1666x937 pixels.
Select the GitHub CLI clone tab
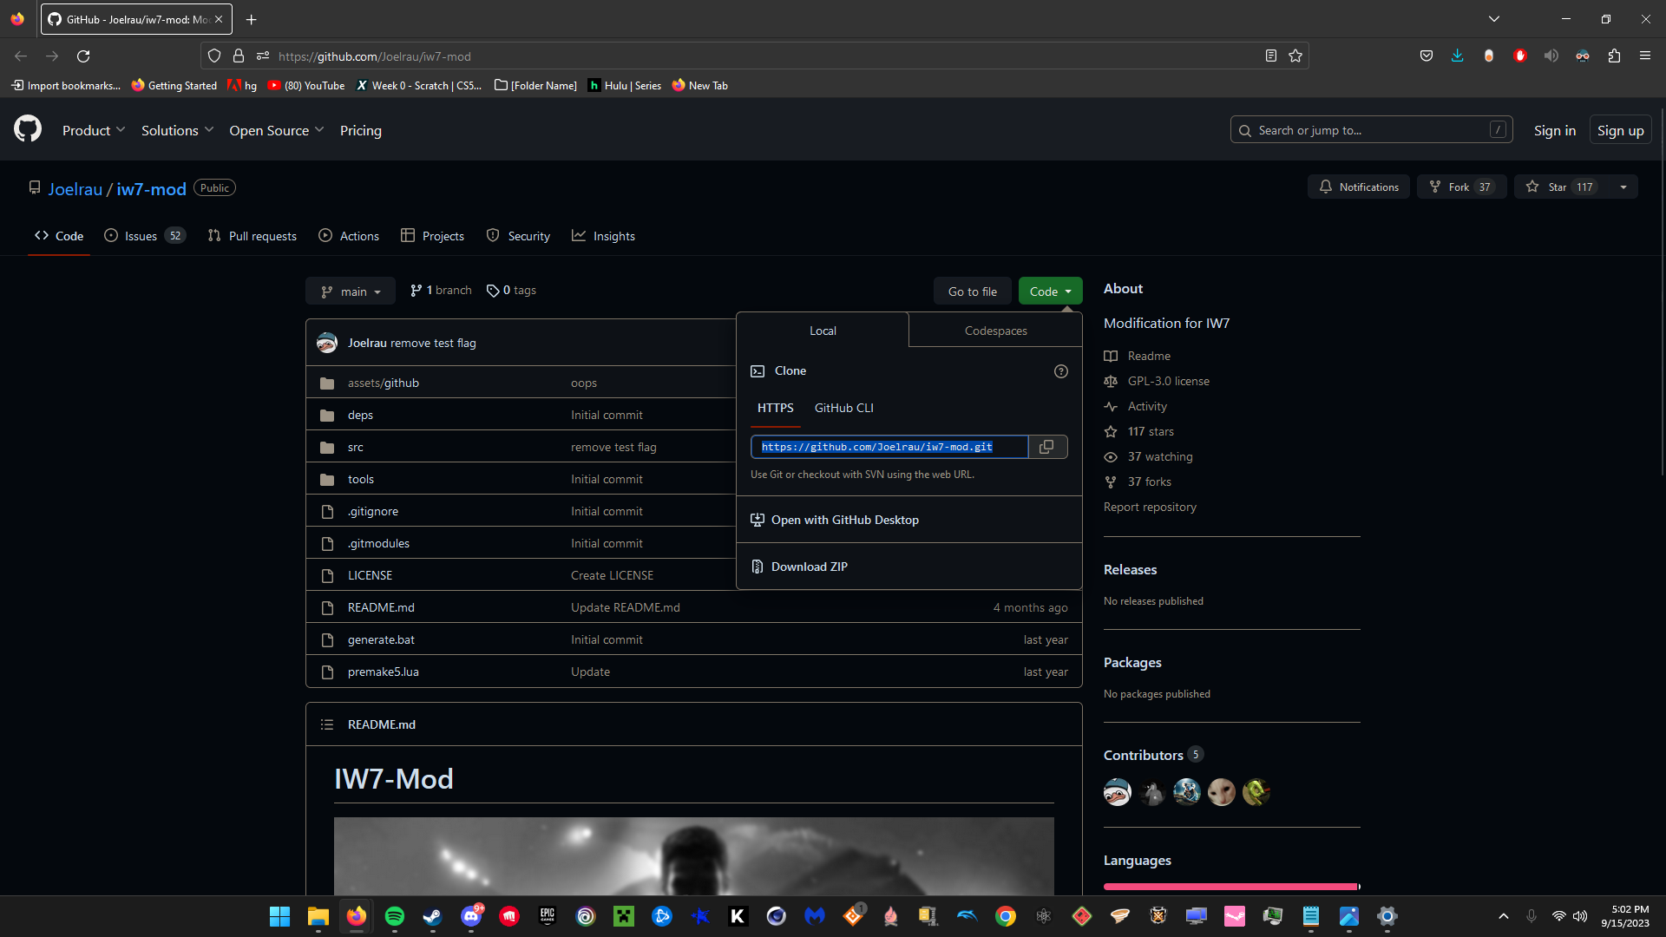point(843,408)
